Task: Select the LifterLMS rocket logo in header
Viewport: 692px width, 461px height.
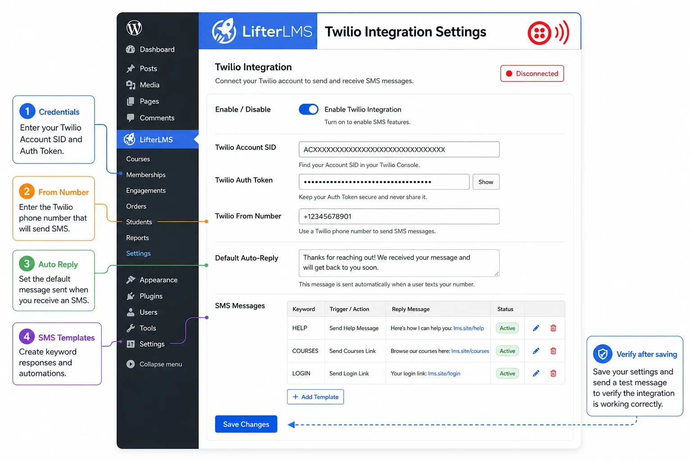Action: (x=224, y=31)
